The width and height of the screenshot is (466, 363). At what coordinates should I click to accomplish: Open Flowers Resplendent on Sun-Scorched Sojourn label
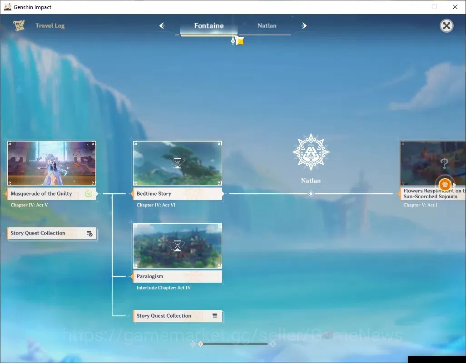433,194
